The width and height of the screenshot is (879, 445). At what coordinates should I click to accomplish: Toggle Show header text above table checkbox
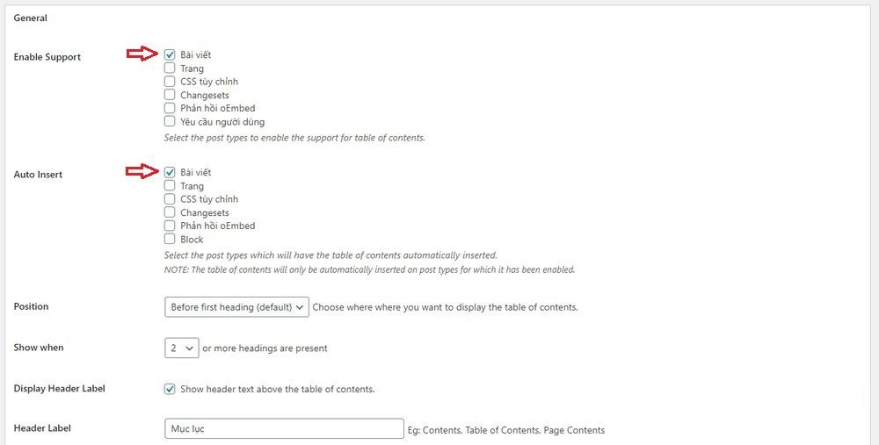pos(170,388)
